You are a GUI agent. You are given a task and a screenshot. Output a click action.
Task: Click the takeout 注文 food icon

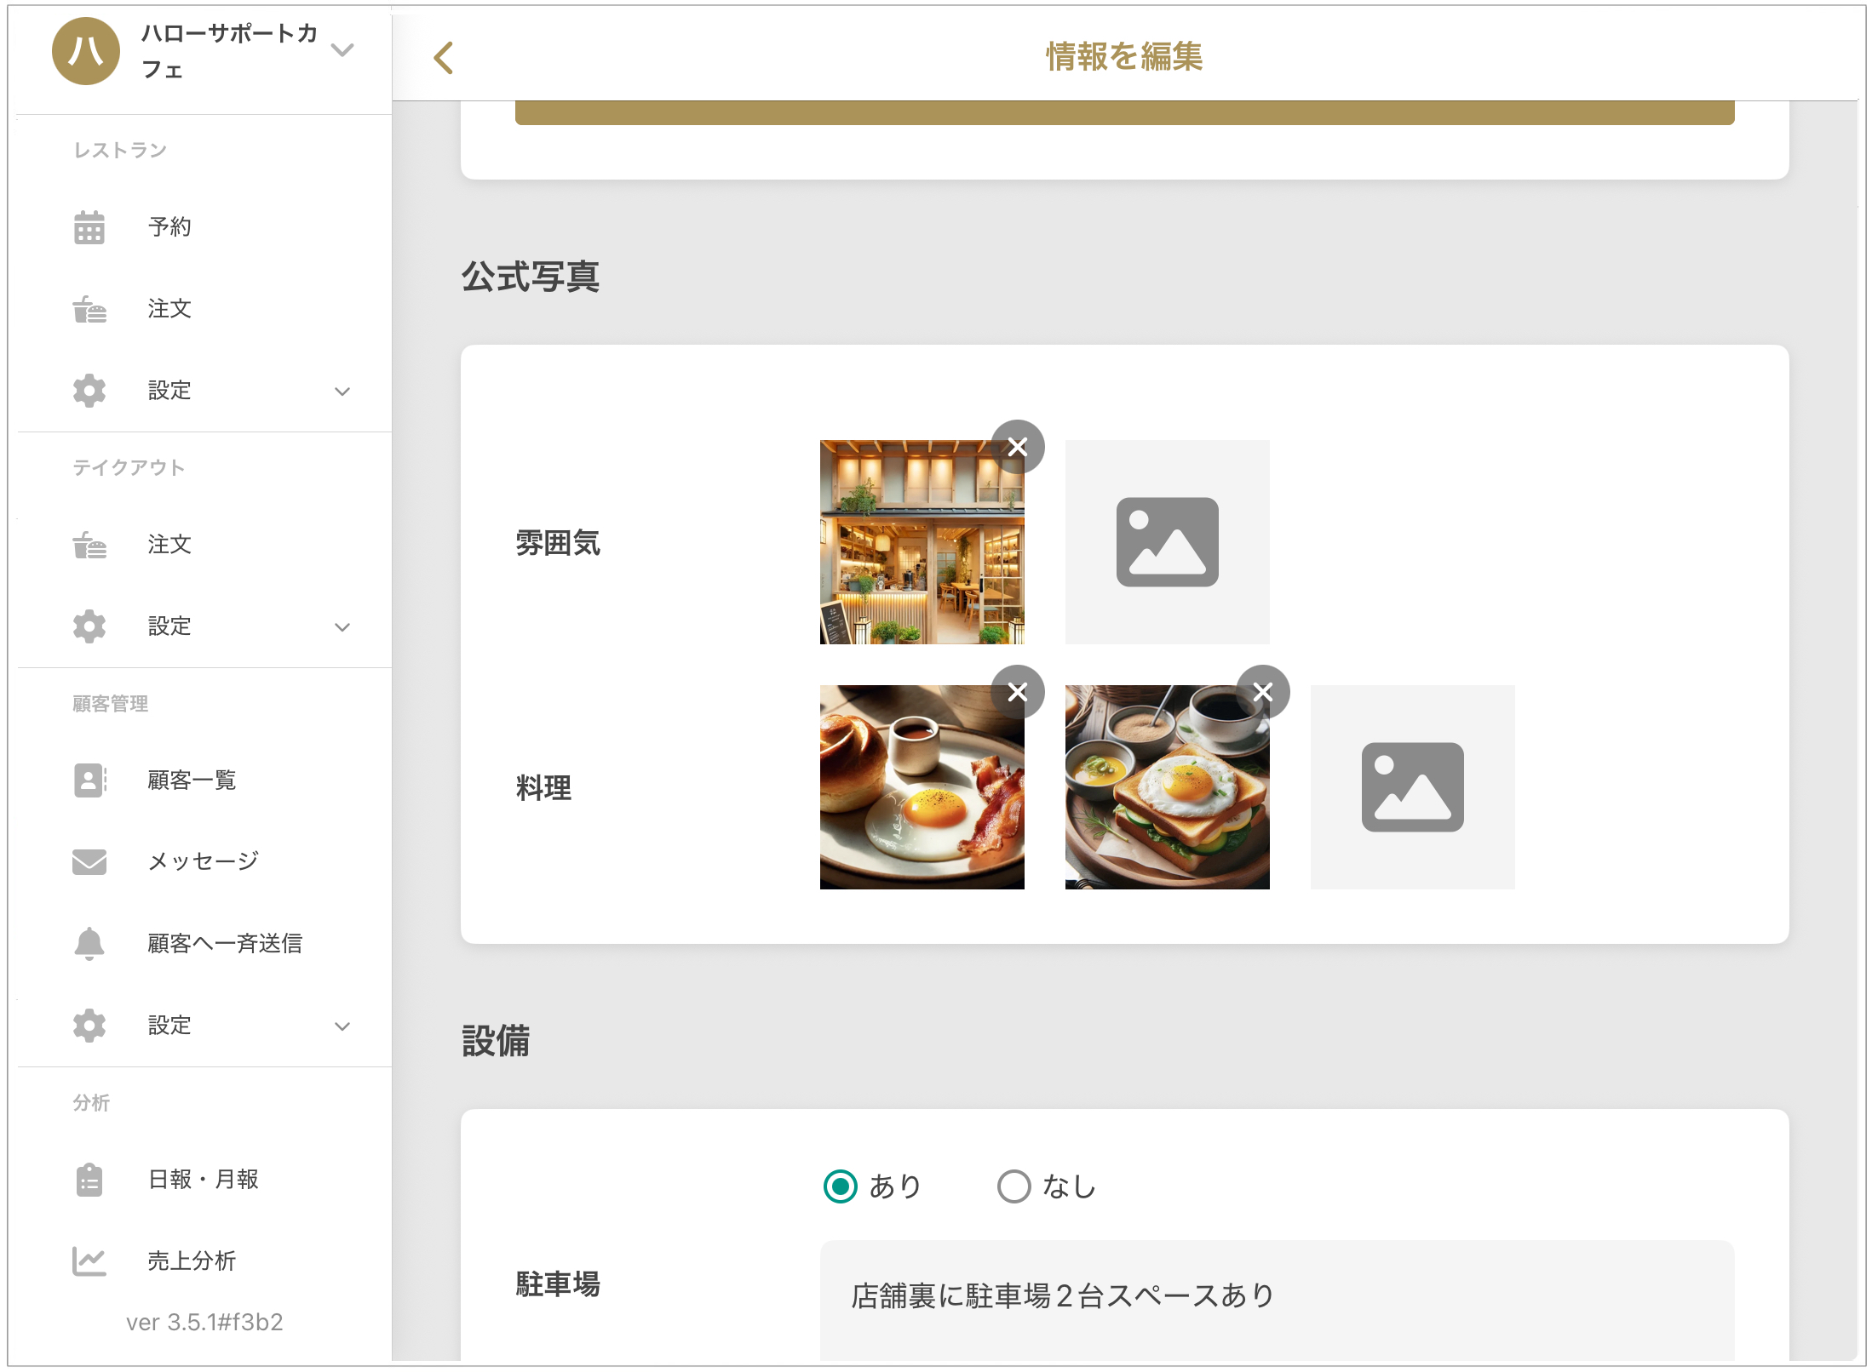(89, 544)
